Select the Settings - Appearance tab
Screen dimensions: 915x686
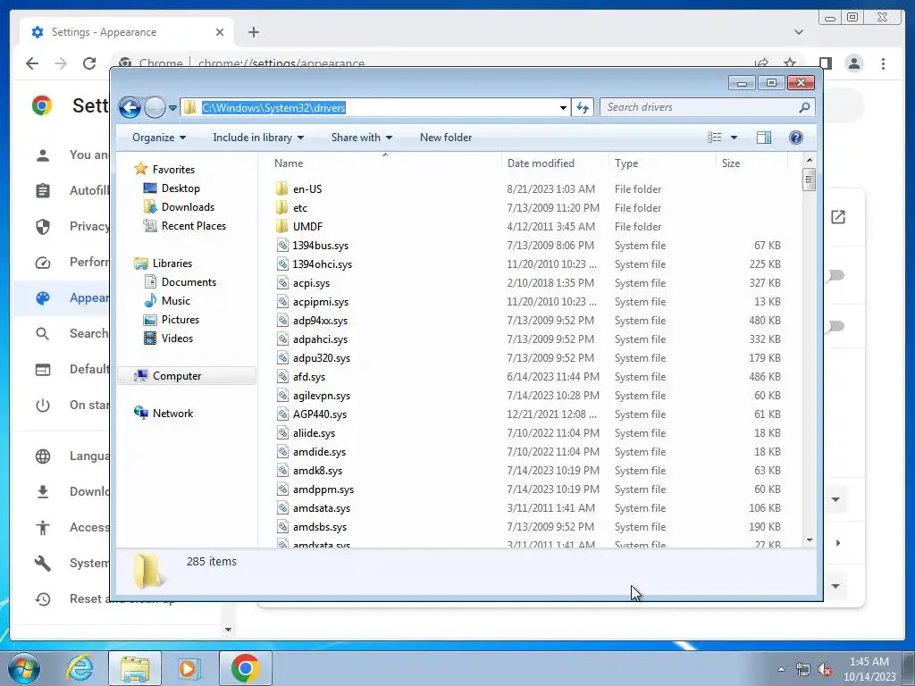click(127, 32)
